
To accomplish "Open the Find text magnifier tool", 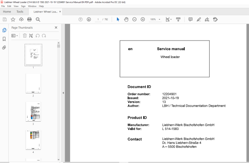I will point(38,19).
